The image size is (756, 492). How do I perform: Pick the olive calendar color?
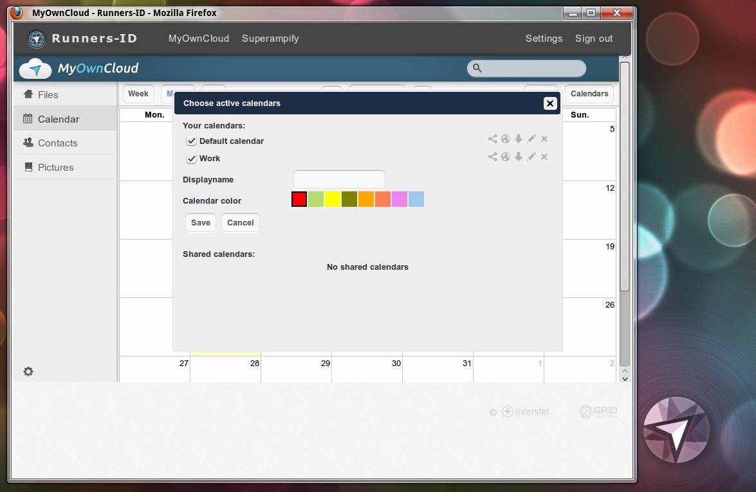point(349,199)
